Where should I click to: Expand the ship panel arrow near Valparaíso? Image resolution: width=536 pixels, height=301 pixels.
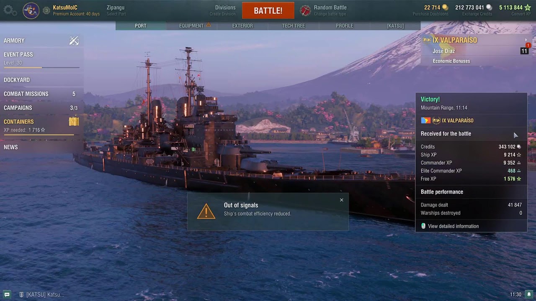pyautogui.click(x=526, y=40)
